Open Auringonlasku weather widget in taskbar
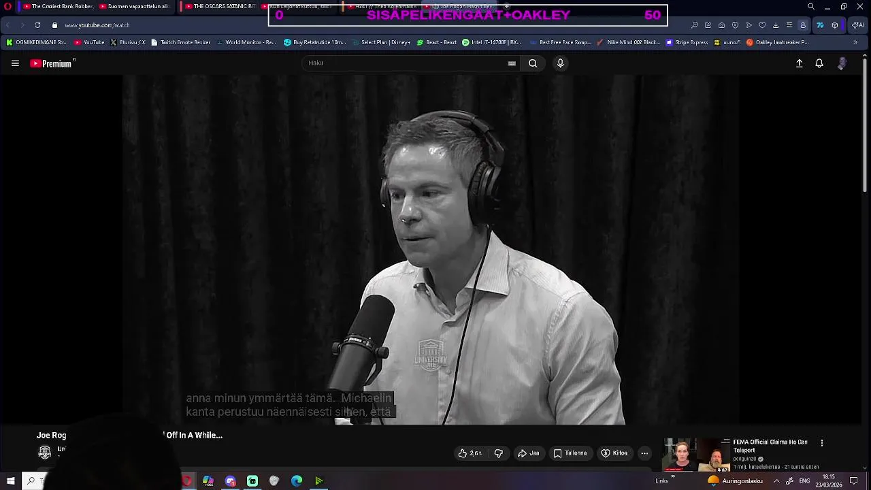 pos(736,481)
